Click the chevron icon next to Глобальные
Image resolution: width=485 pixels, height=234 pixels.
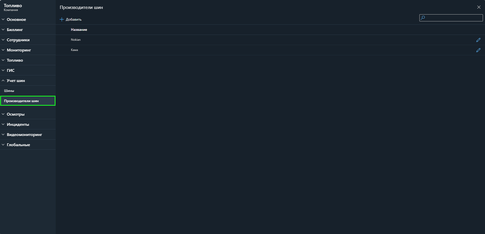click(3, 144)
